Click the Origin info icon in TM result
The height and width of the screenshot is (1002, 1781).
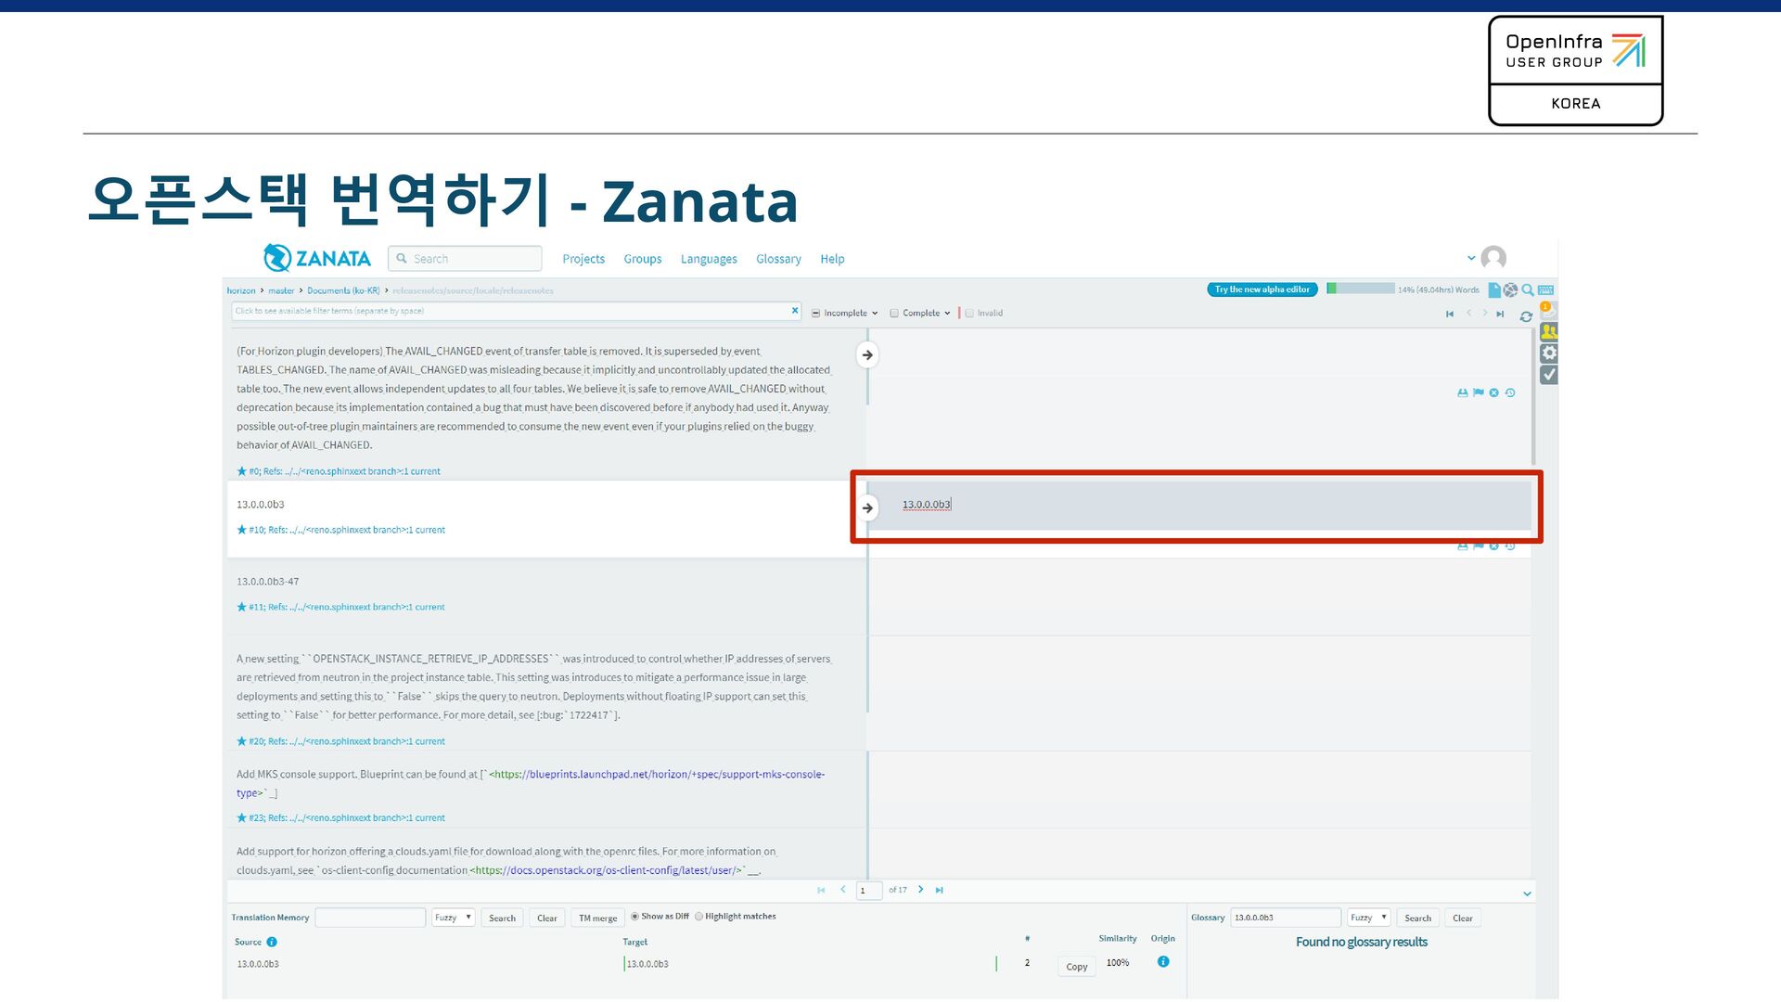pos(1163,962)
